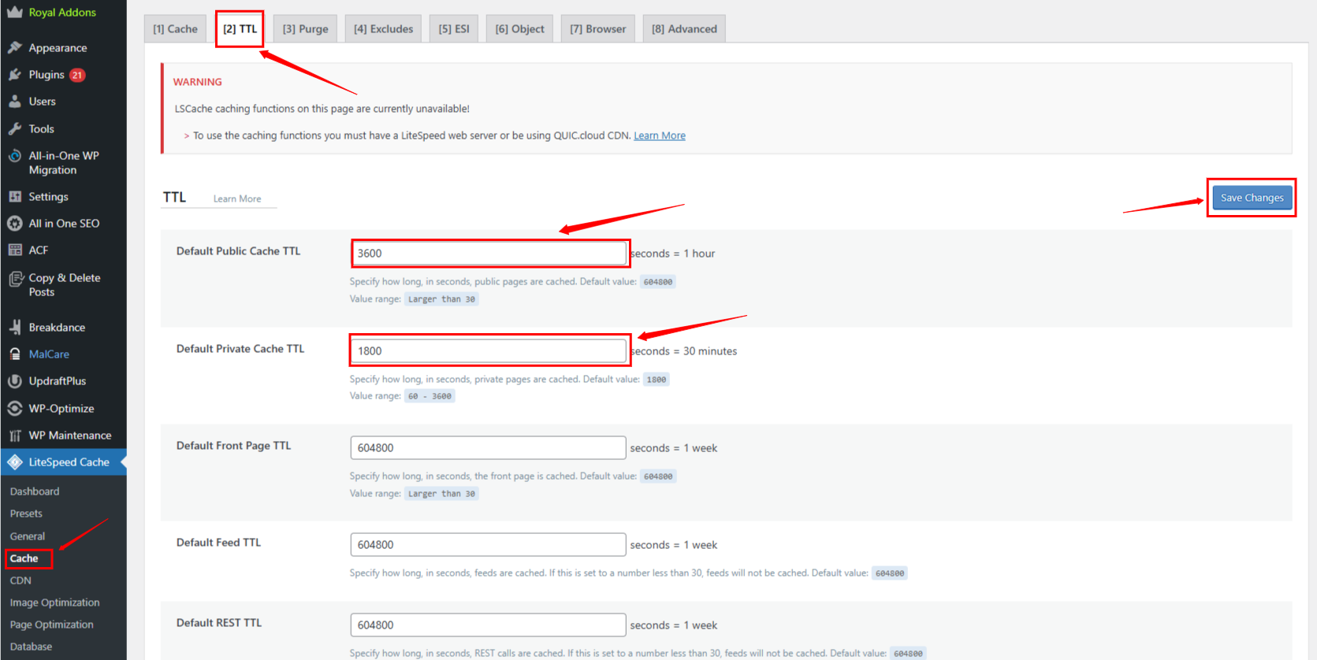Open the [3] Purge tab
Viewport: 1317px width, 660px height.
point(306,29)
